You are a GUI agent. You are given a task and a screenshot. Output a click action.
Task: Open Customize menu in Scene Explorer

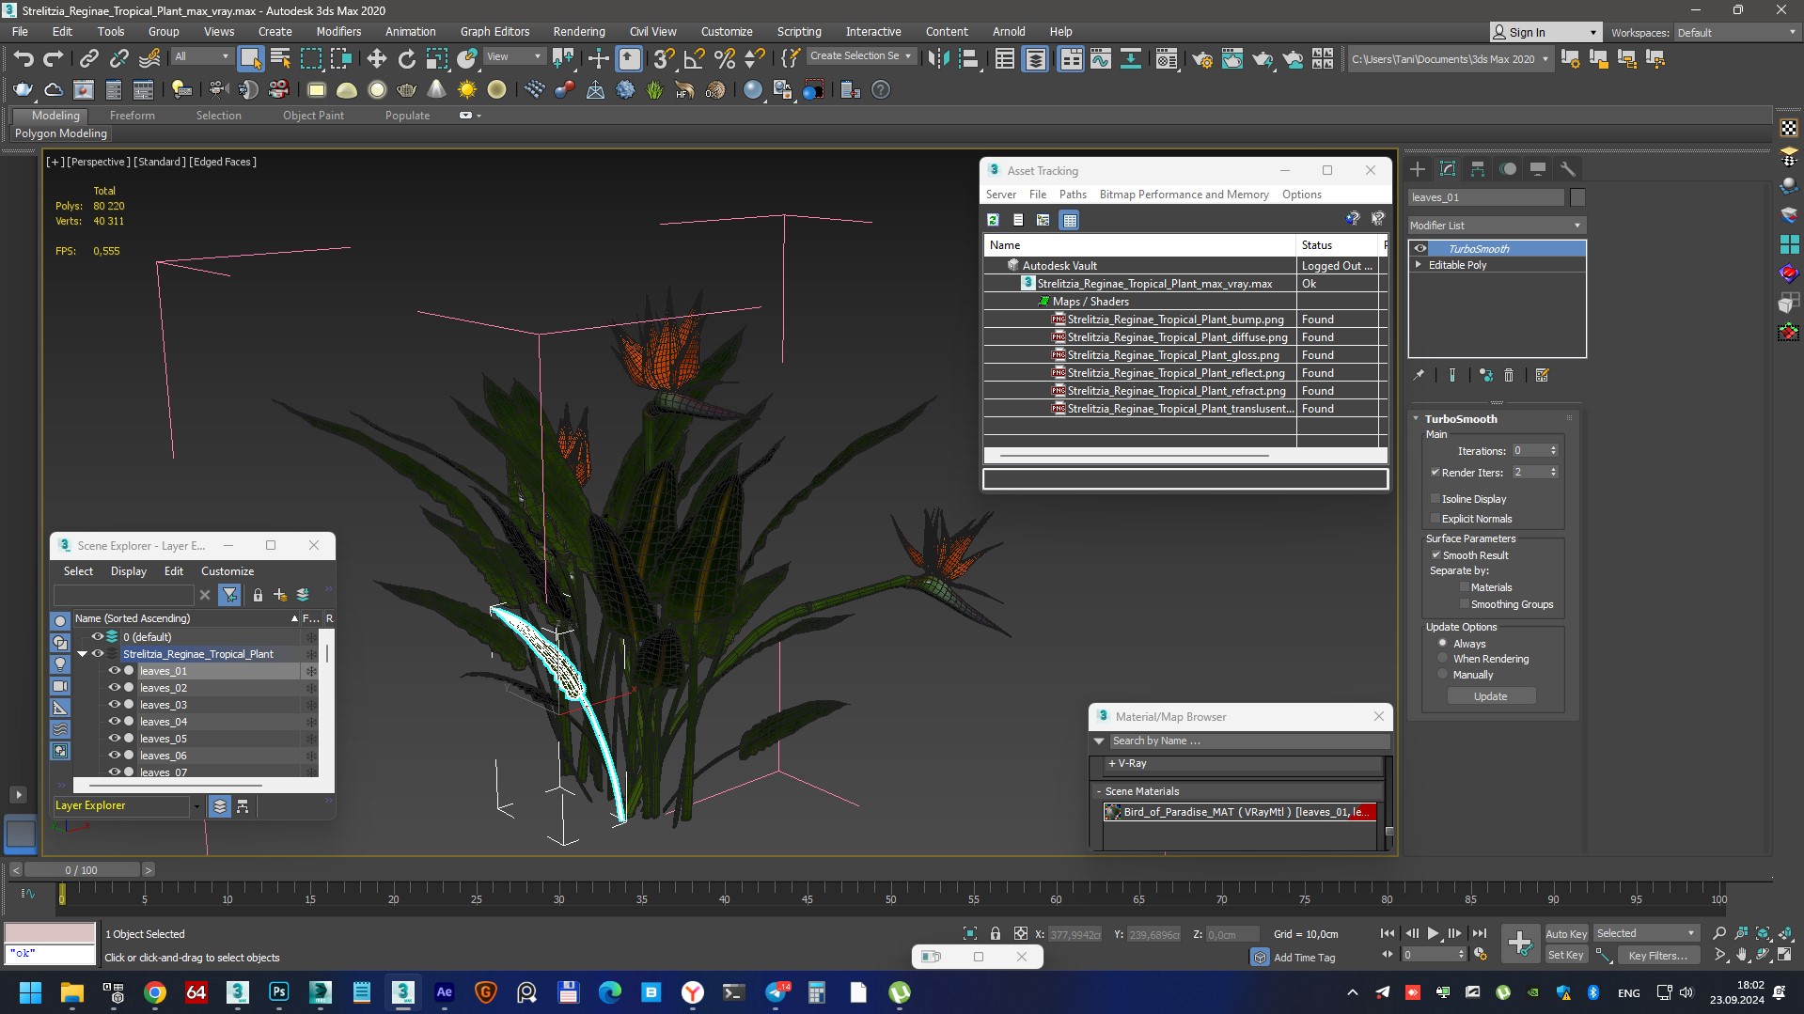pos(227,571)
